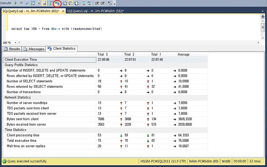
Task: Start debugging with the green play icon
Action: pyautogui.click(x=16, y=3)
